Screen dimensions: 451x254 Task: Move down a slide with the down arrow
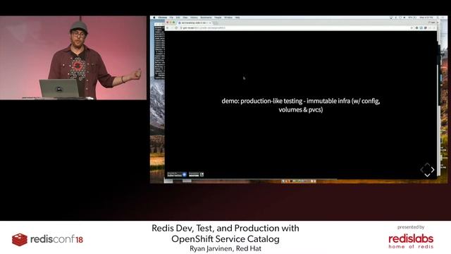[428, 175]
